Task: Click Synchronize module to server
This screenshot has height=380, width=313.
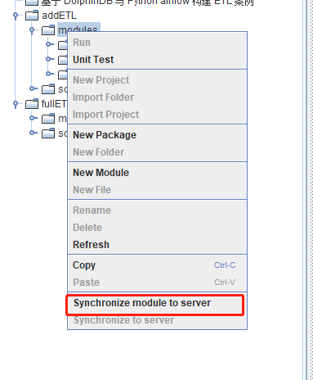Action: pos(157,303)
